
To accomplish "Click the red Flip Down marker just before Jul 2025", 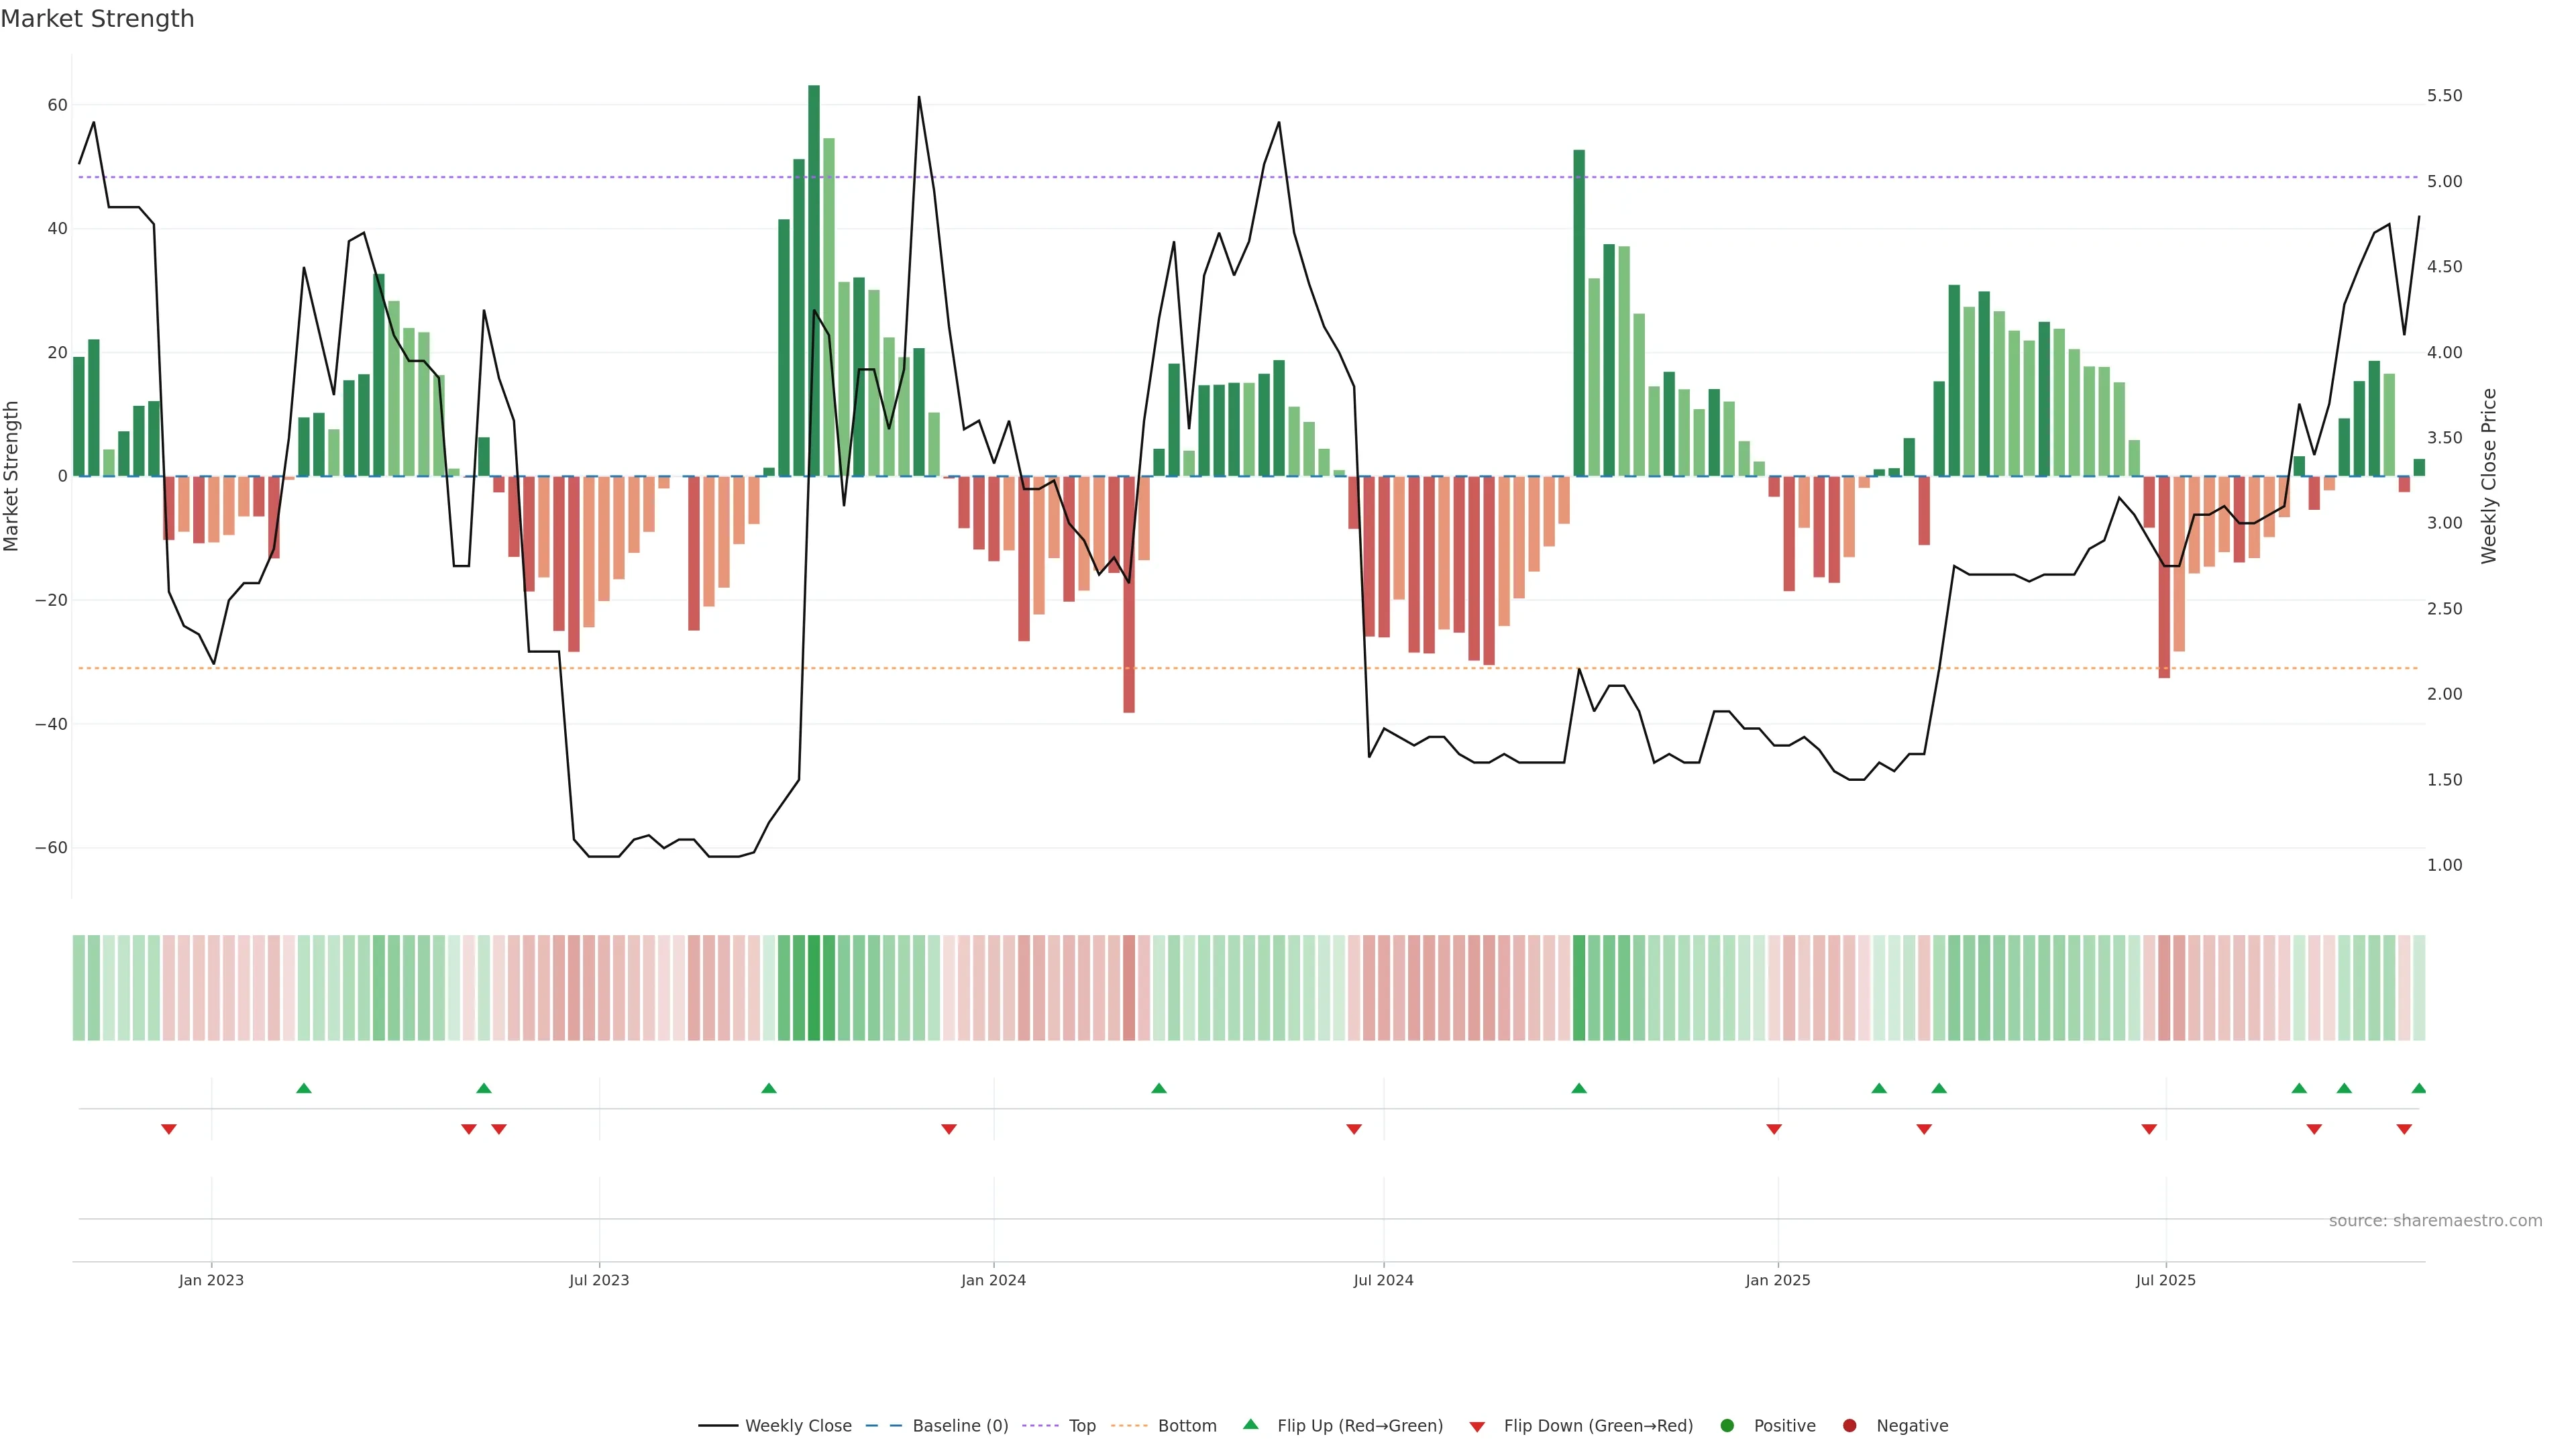I will pyautogui.click(x=2149, y=1129).
